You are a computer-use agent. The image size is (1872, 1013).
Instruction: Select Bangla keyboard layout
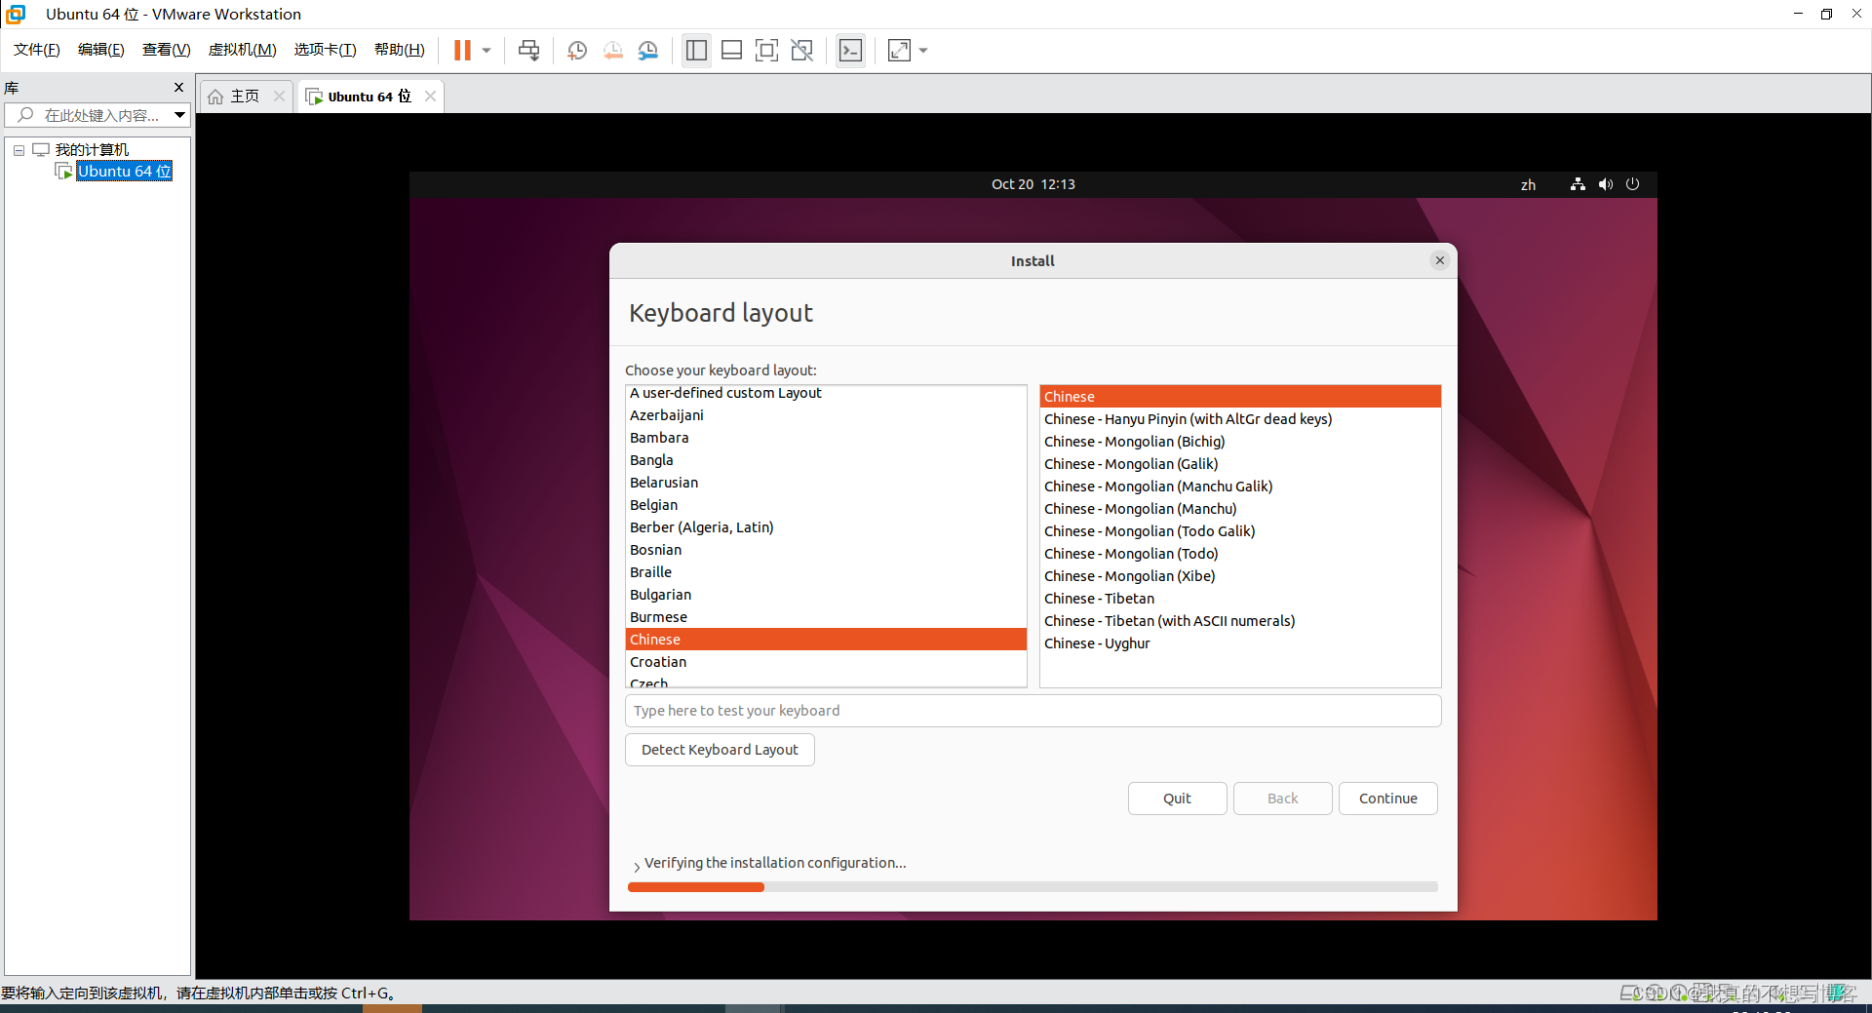click(826, 460)
